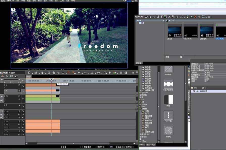Select the color balance effect icon
Screen dimensions: 226x150
click(x=168, y=115)
